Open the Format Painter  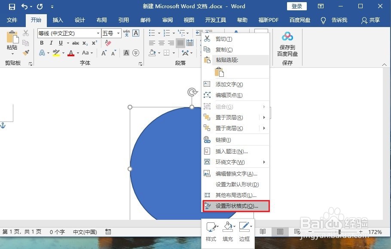click(x=25, y=52)
